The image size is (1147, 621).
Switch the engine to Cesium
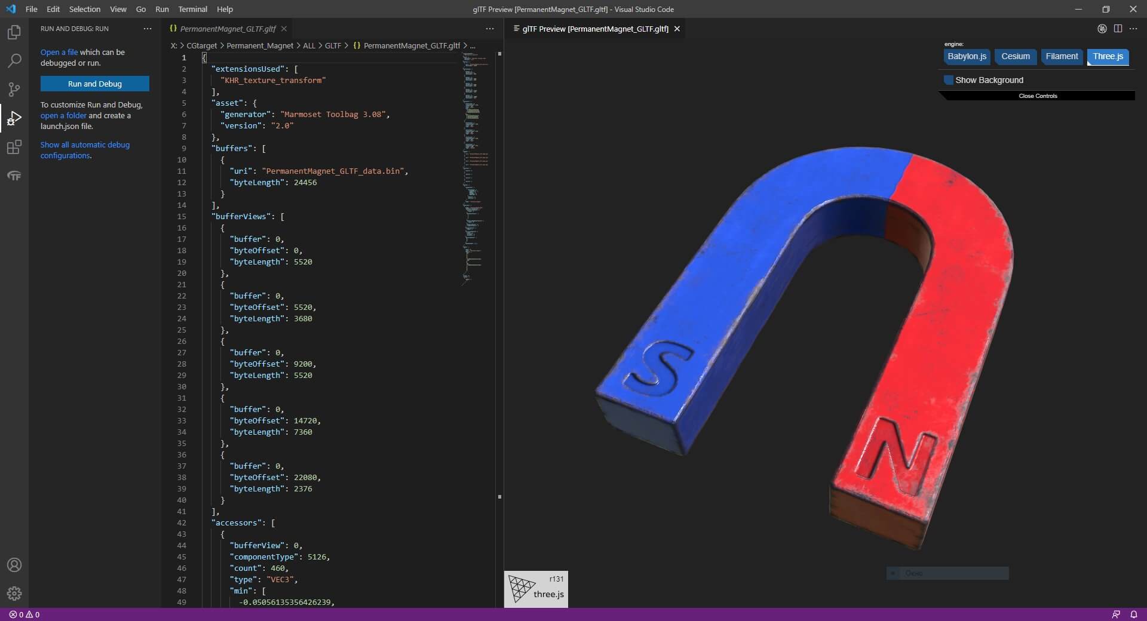point(1016,57)
